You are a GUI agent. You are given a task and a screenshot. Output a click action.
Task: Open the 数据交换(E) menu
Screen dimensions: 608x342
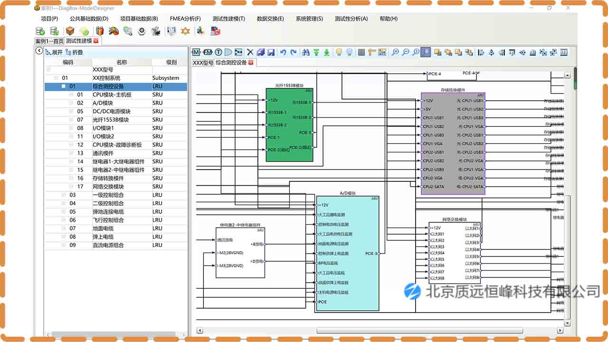pos(270,19)
